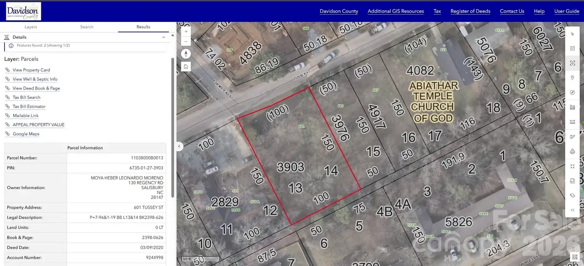Select the measure distance tool

tap(572, 122)
